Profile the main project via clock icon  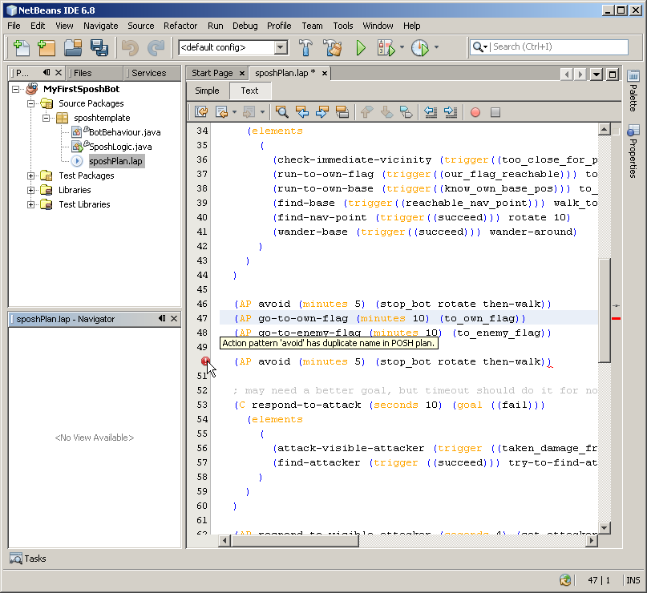pos(420,48)
